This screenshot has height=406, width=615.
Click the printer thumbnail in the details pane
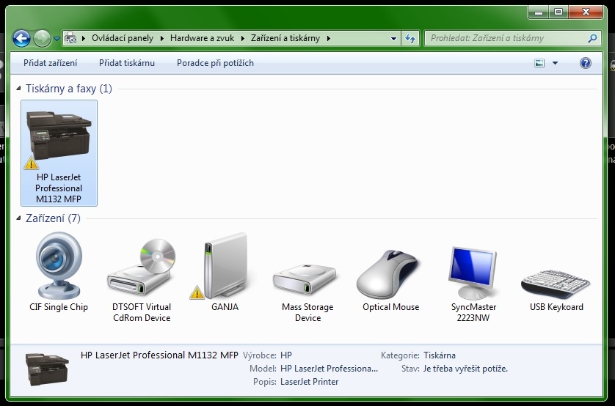click(x=47, y=369)
